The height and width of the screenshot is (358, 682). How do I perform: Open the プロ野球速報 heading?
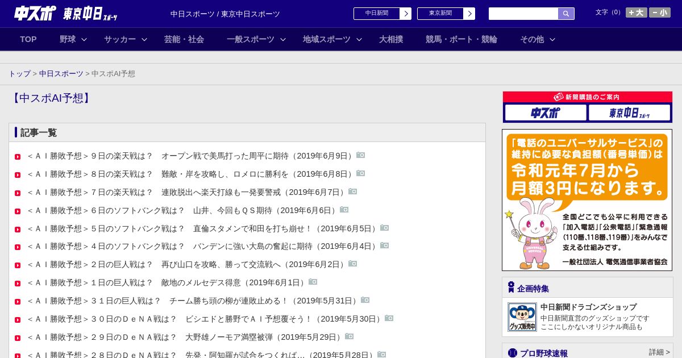[x=544, y=353]
